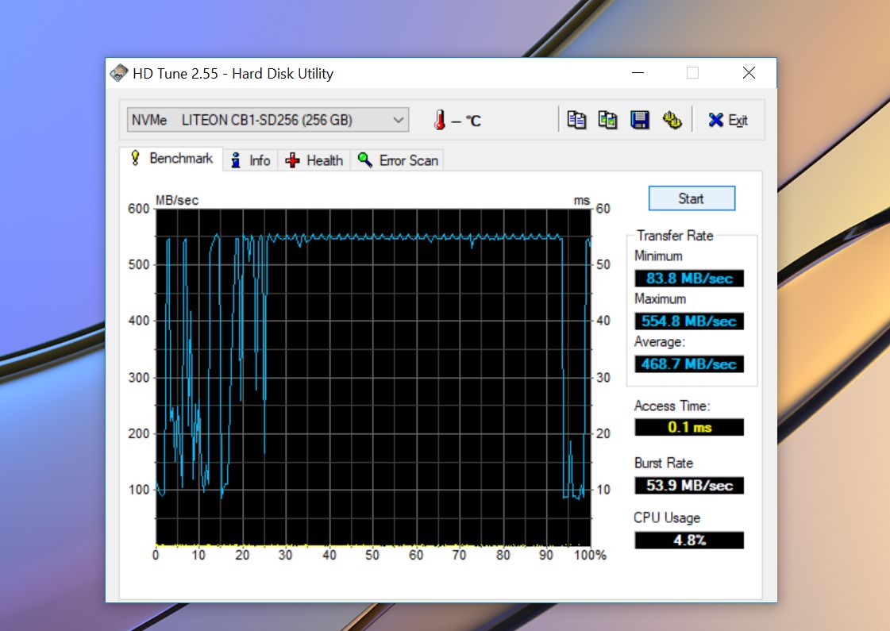890x631 pixels.
Task: Click the copy screenshot to clipboard icon
Action: pos(608,120)
